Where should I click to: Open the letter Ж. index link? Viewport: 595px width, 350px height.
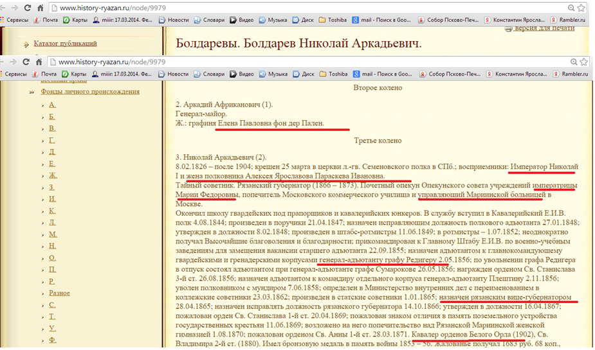point(53,175)
